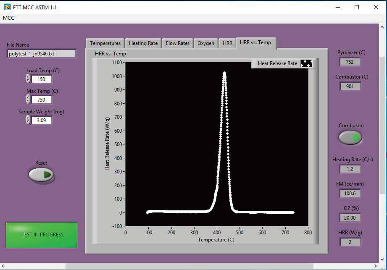Click the Sample Weight stepper arrows

point(28,120)
